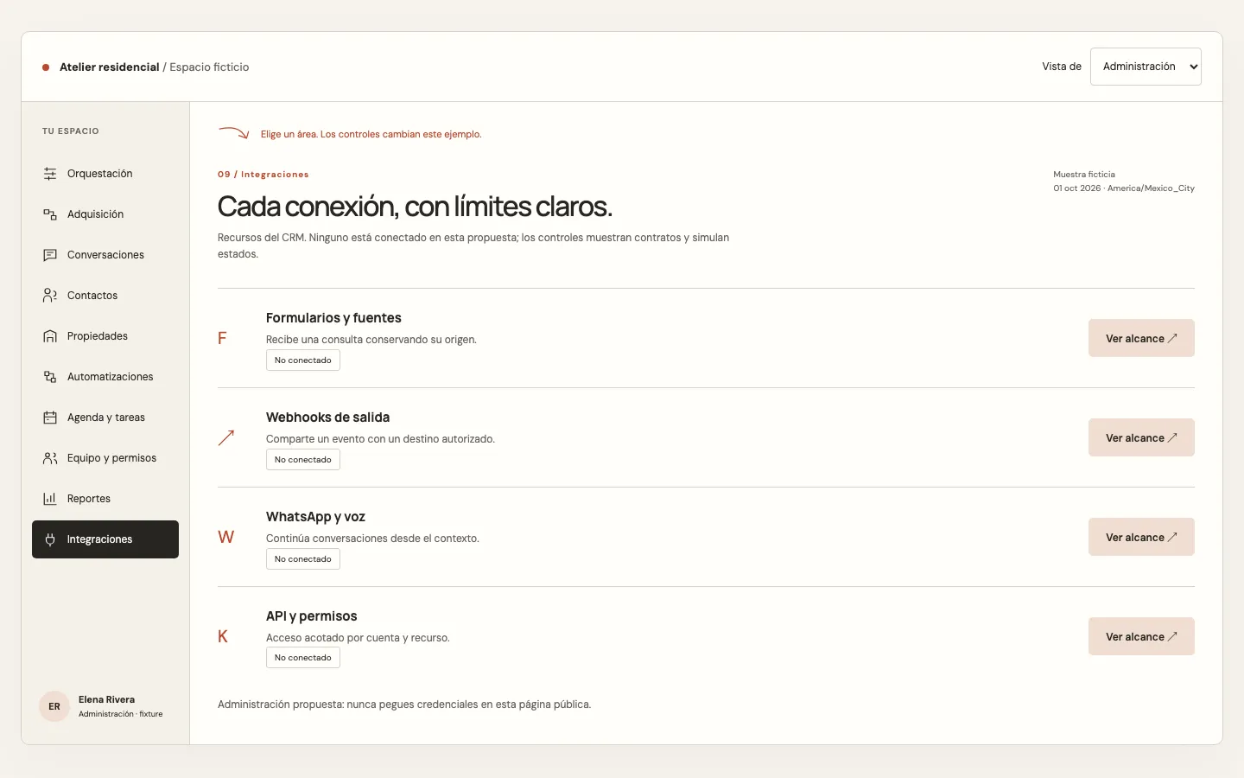Go to Agenda y tareas
Viewport: 1244px width, 778px height.
pyautogui.click(x=105, y=418)
